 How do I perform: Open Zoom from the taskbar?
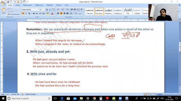coord(120,98)
